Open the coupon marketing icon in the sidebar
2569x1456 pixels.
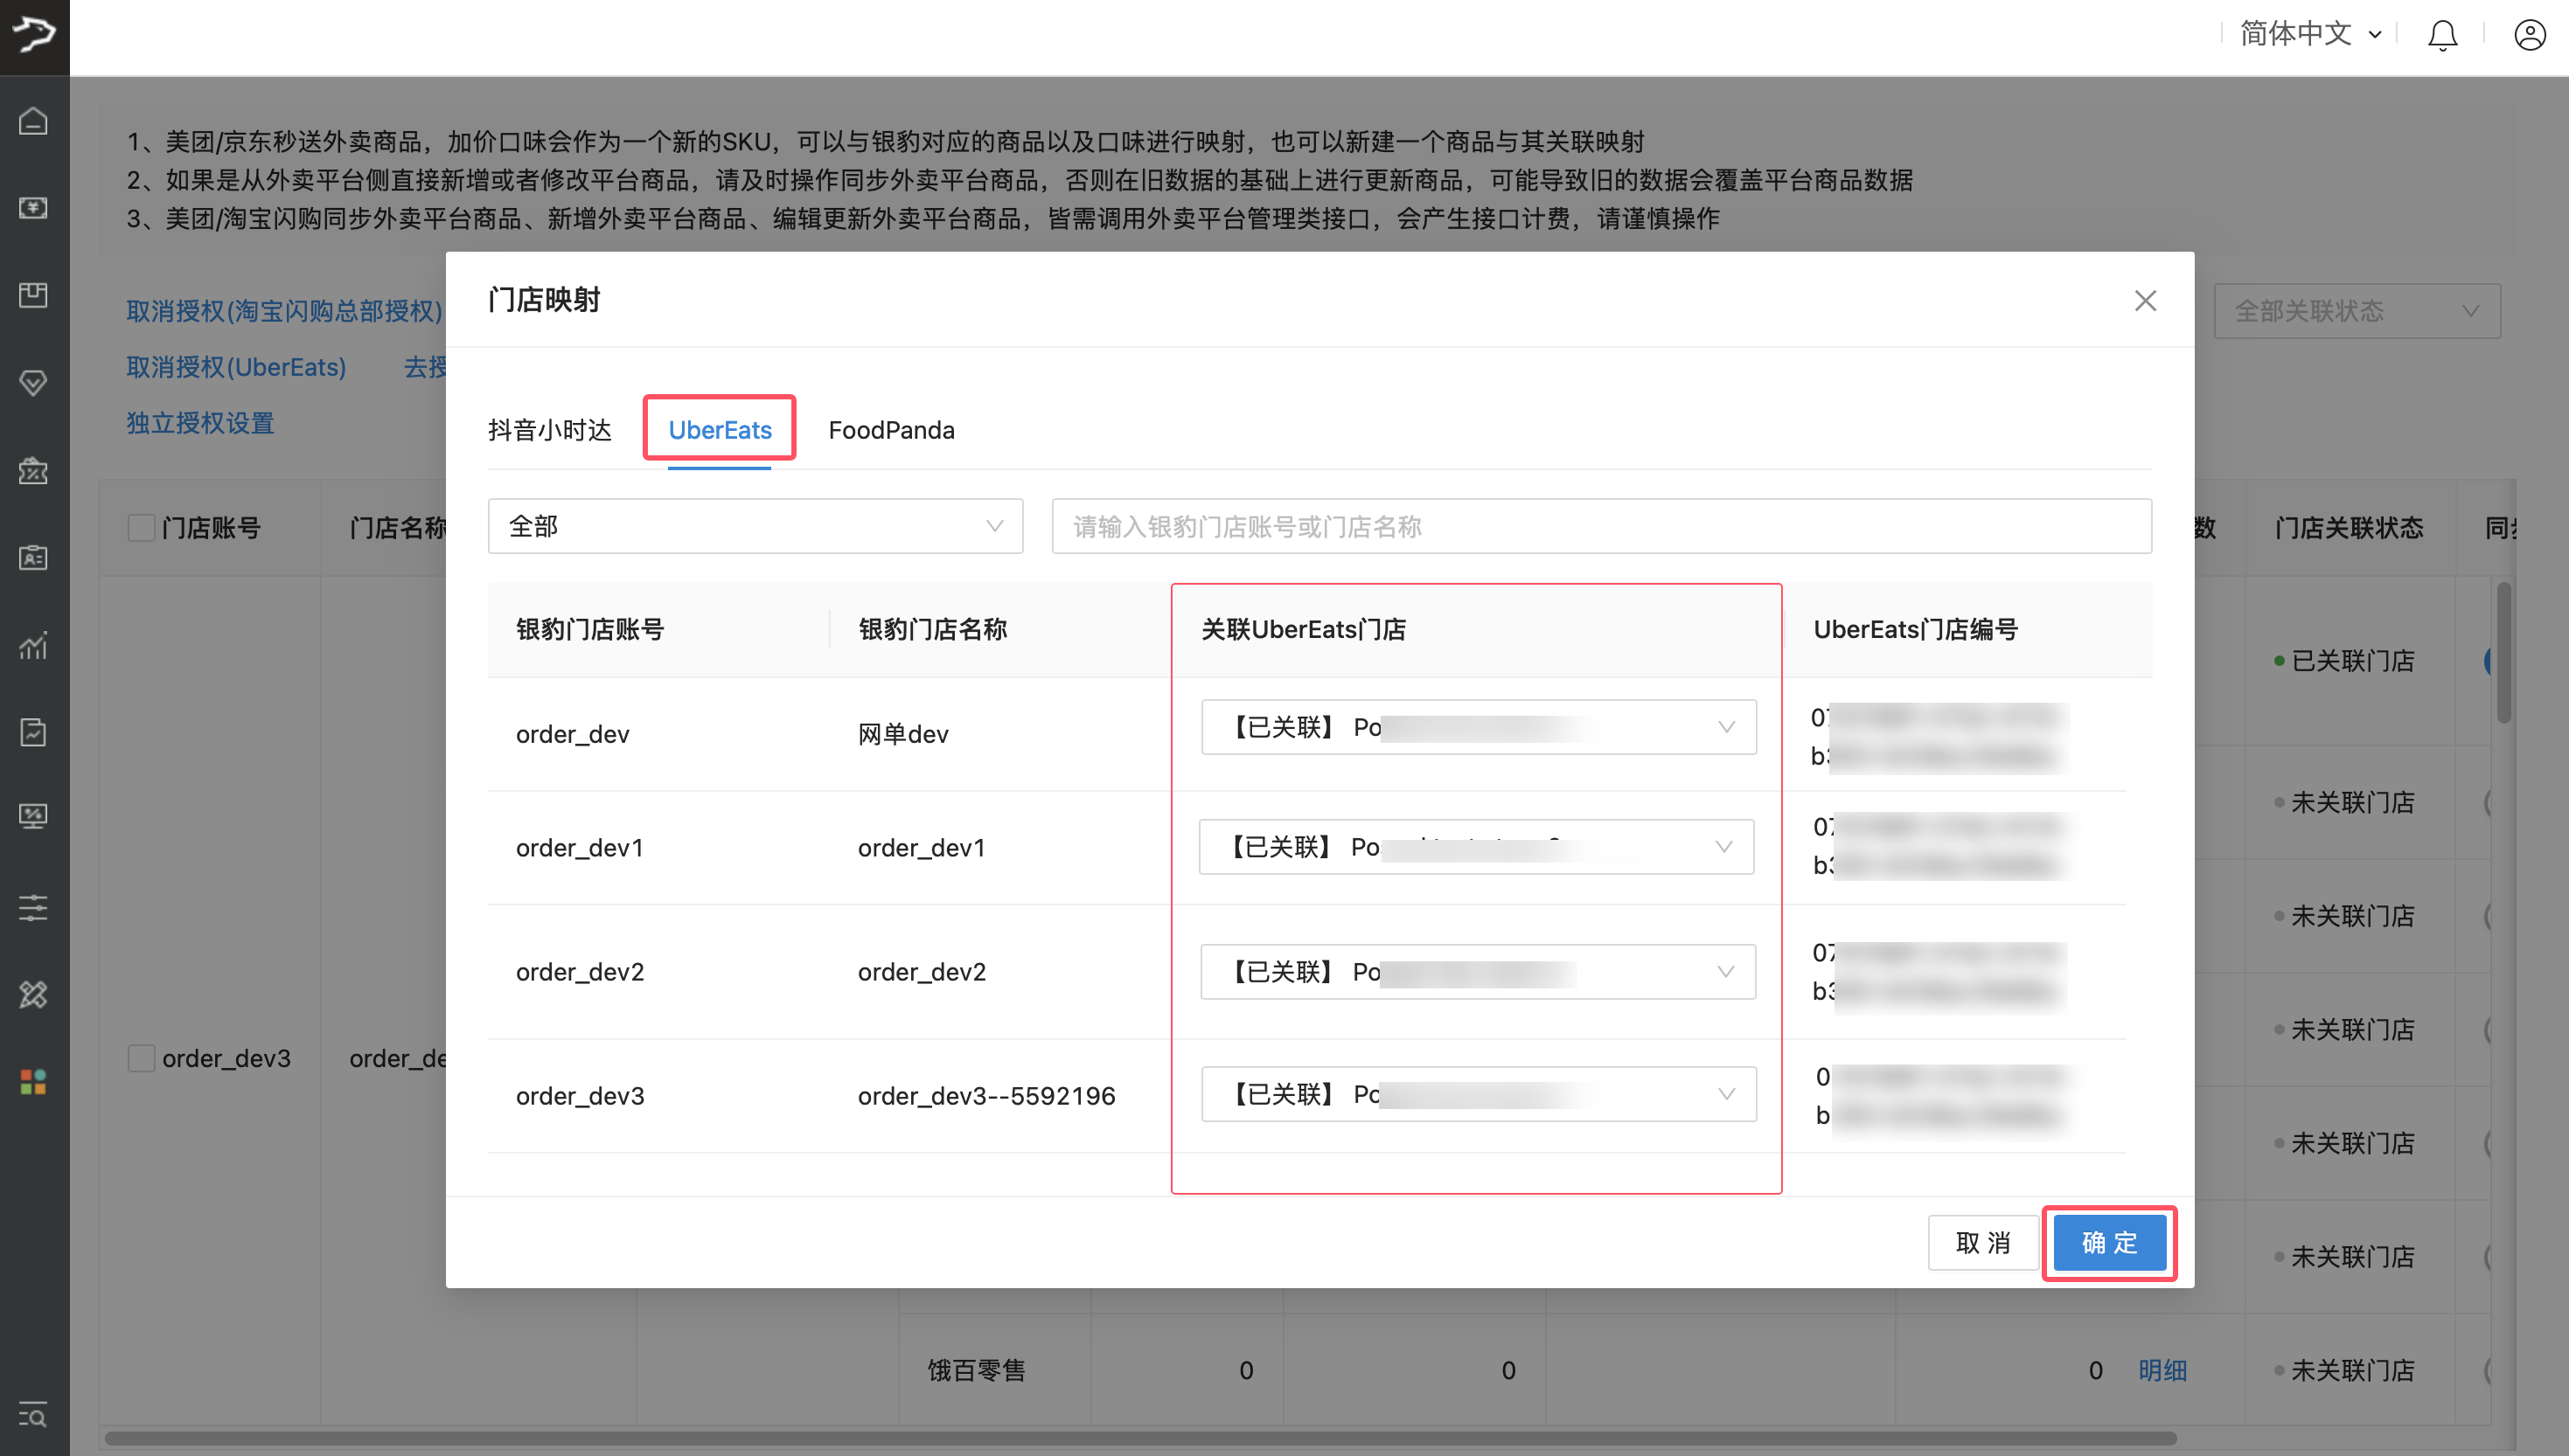click(x=34, y=470)
